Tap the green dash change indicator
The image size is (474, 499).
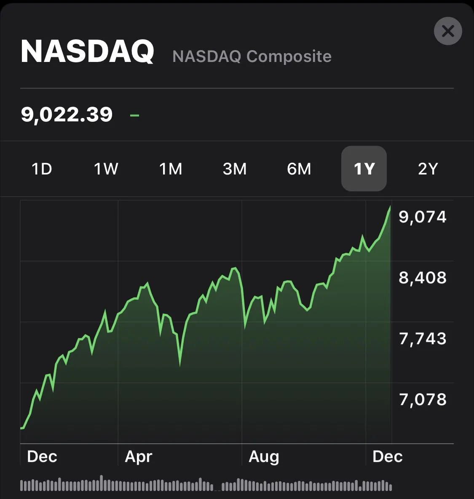[x=135, y=115]
